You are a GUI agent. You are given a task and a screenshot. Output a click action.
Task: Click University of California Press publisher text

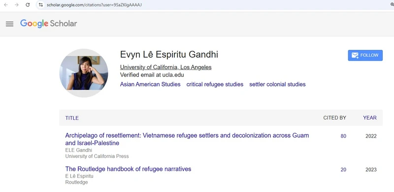coord(97,156)
